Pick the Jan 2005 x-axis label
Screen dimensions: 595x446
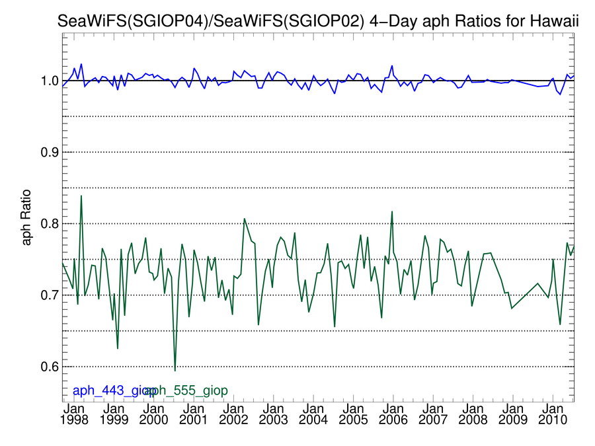click(x=353, y=414)
